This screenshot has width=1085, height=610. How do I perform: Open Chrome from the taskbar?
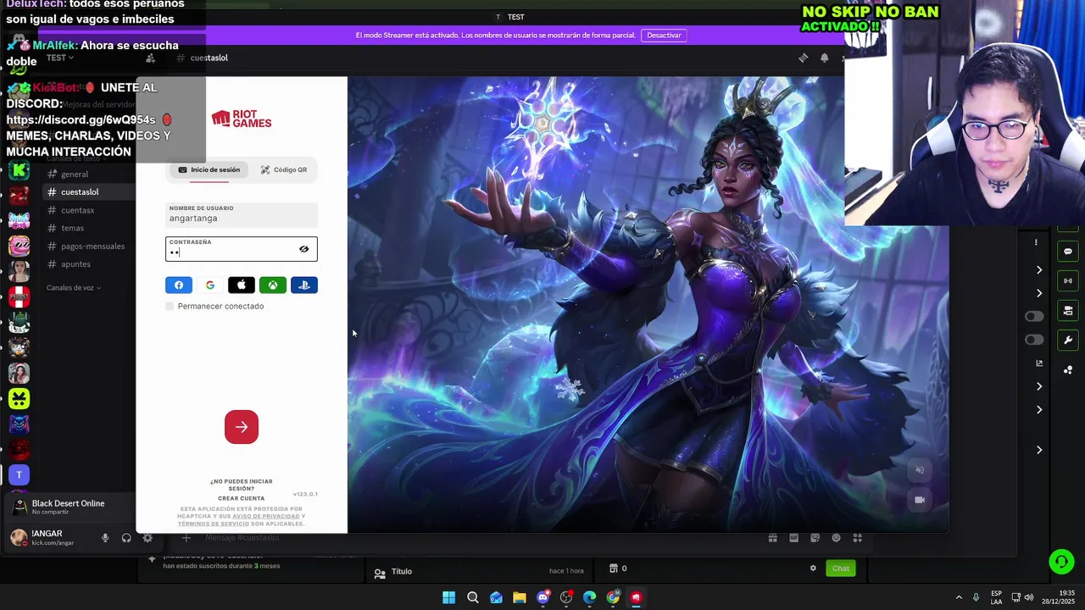pyautogui.click(x=613, y=597)
